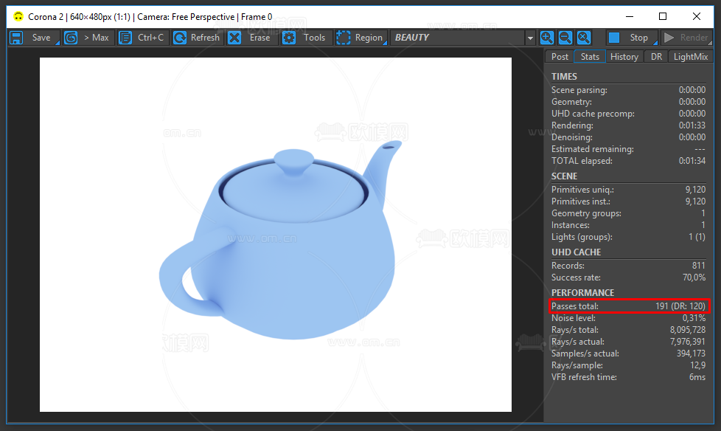
Task: Switch to the Post tab
Action: (x=560, y=57)
